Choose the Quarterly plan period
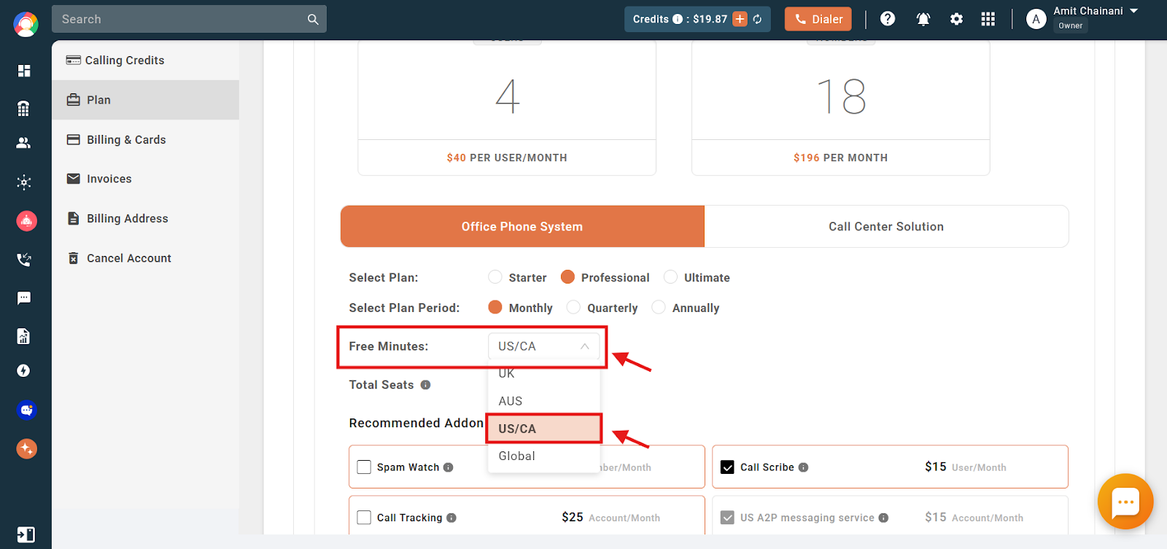Screen dimensions: 1167x549 click(573, 307)
